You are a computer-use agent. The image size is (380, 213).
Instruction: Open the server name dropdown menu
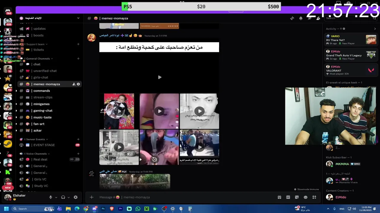pyautogui.click(x=78, y=18)
